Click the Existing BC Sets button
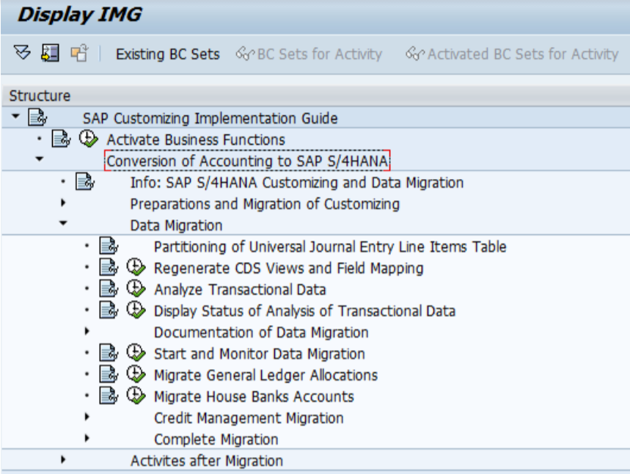Viewport: 630px width, 474px height. [x=167, y=54]
